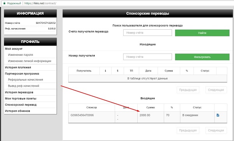Viewport: 234px width, 141px height.
Task: Select account number 58175157122032
Action: click(46, 23)
